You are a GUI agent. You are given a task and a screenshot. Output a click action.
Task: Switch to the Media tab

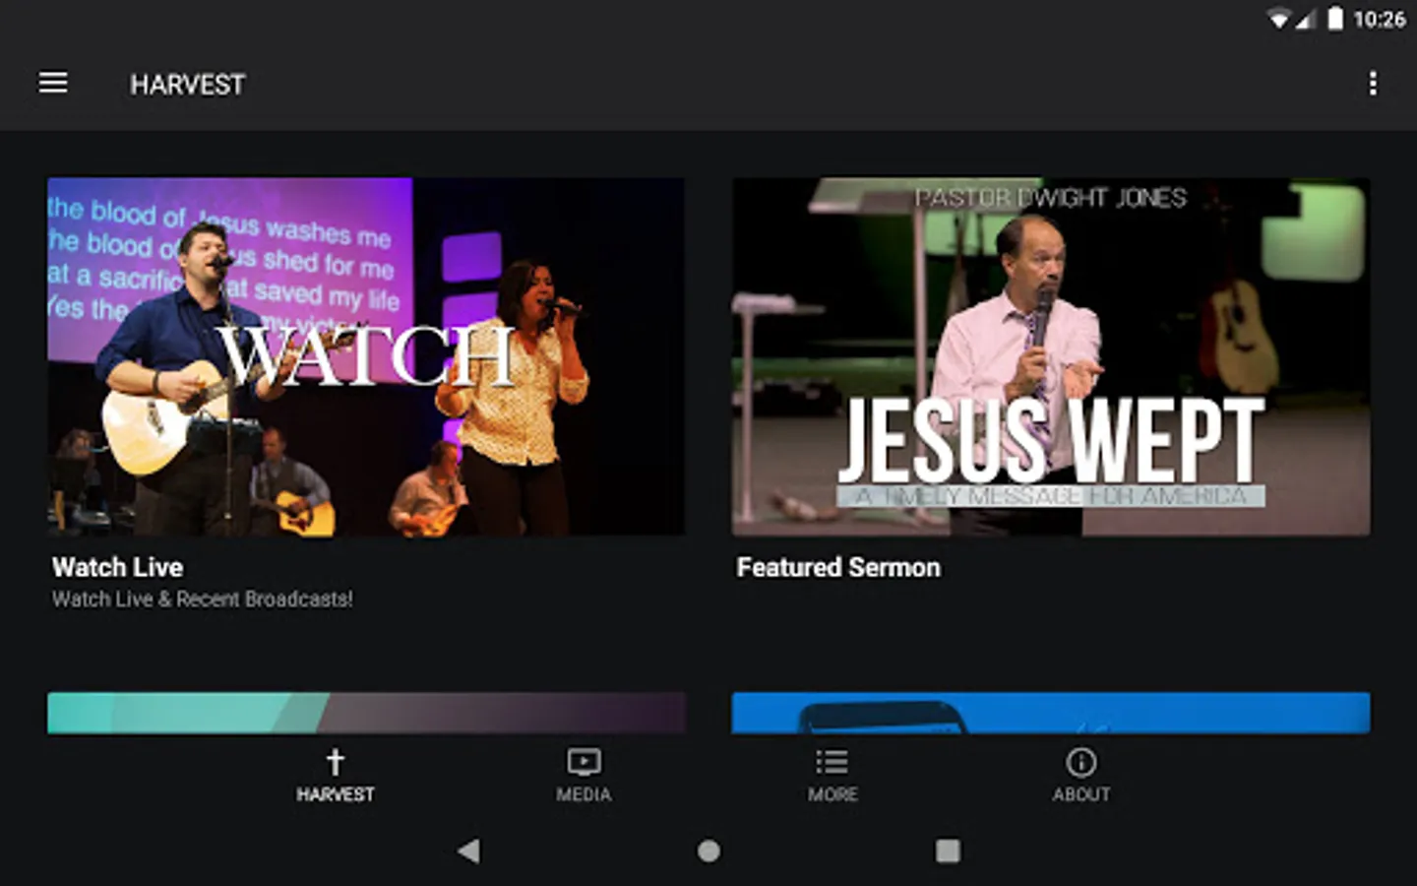click(x=584, y=776)
